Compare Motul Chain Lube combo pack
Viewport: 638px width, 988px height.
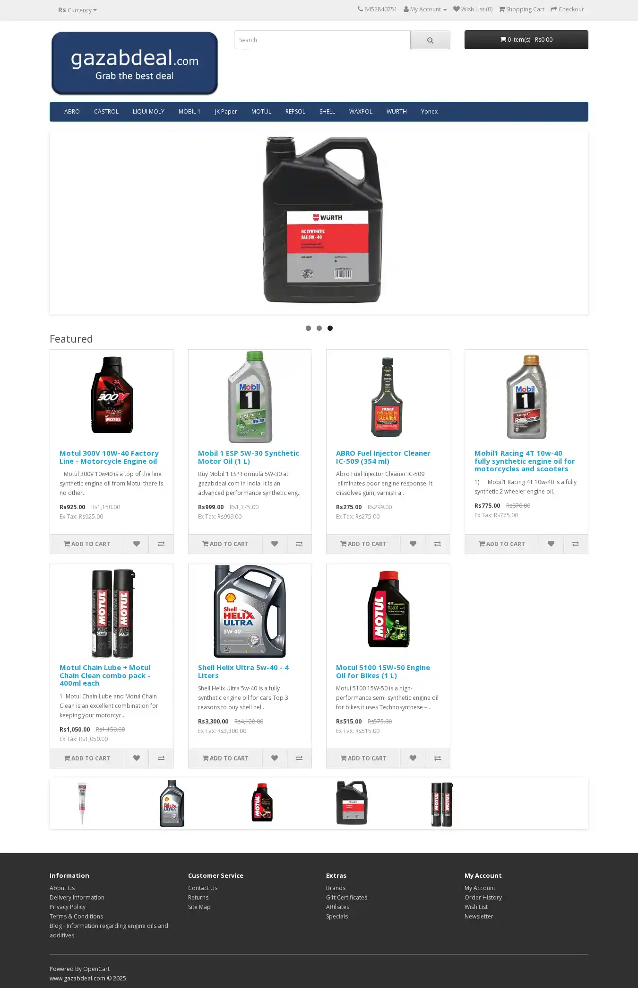161,759
